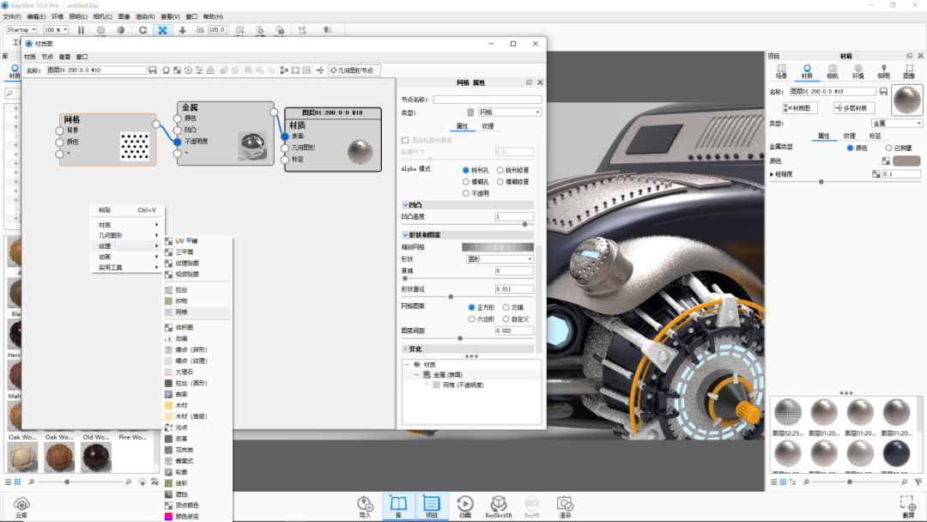Open the 节点 menu in Material Graph
The width and height of the screenshot is (927, 522).
coord(47,57)
